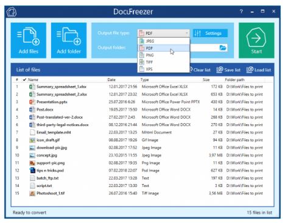Click the Excel icon of Summary_spreadsheet_2.xlsx

point(32,94)
